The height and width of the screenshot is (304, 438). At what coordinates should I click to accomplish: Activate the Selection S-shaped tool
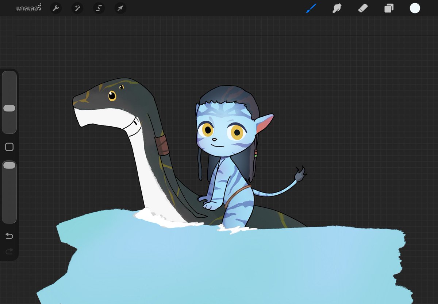coord(99,8)
